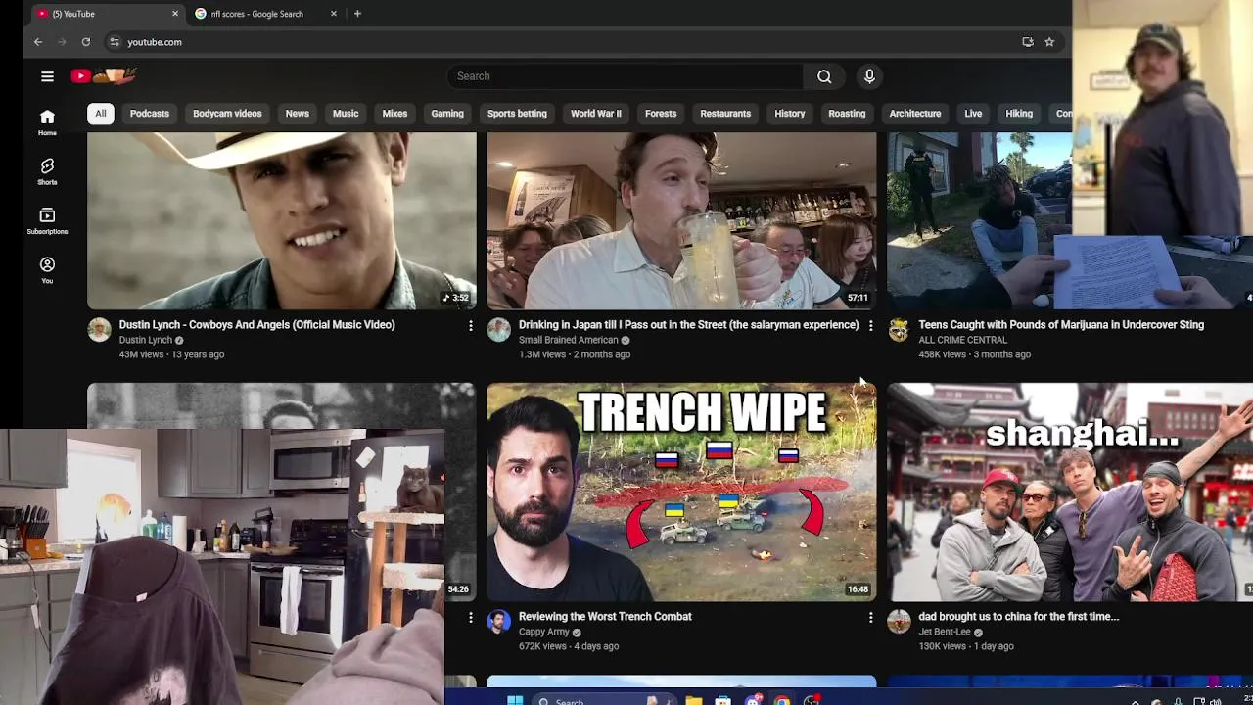
Task: Select the Architecture filter chip
Action: tap(915, 114)
